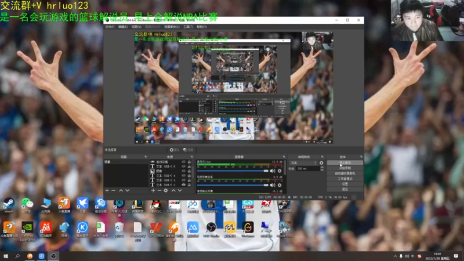Toggle visibility of 游戏采集 source
The image size is (464, 261).
(x=183, y=162)
